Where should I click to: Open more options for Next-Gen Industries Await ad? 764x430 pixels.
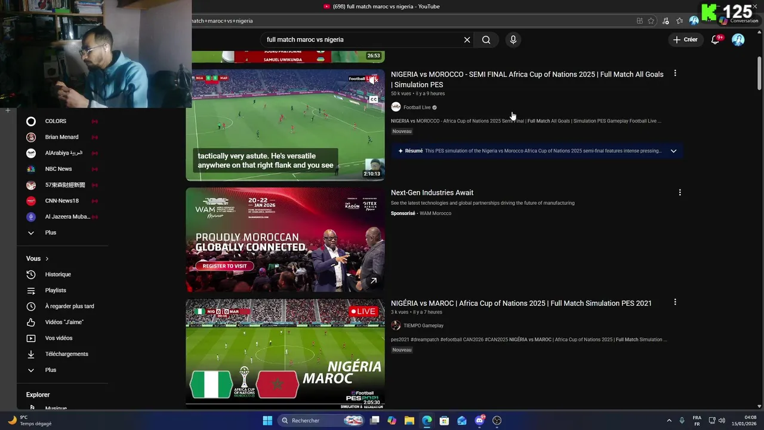point(679,192)
